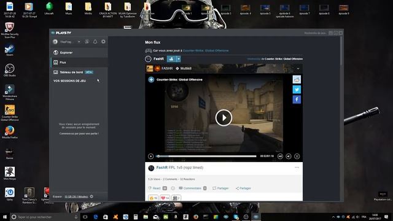The image size is (393, 221).
Task: Play the video with the center play button
Action: (224, 117)
